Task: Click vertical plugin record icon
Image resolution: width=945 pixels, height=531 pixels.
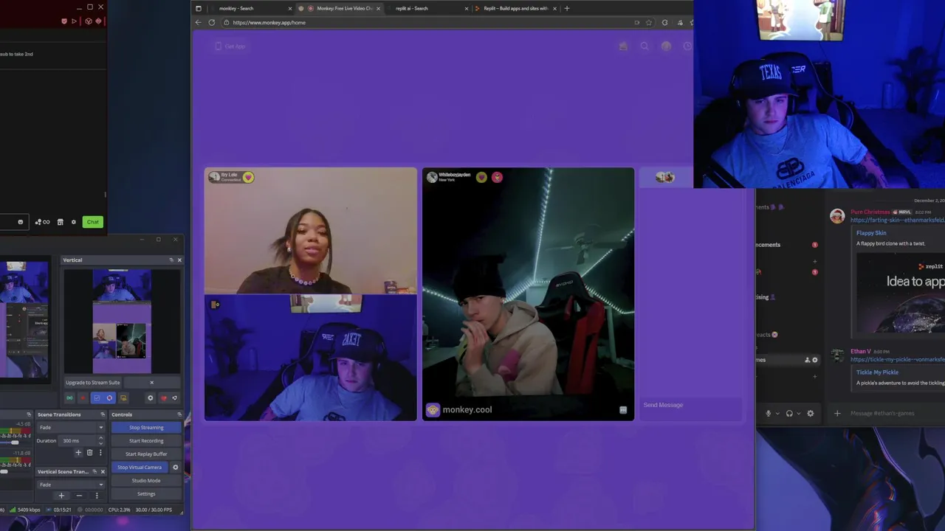Action: point(83,398)
